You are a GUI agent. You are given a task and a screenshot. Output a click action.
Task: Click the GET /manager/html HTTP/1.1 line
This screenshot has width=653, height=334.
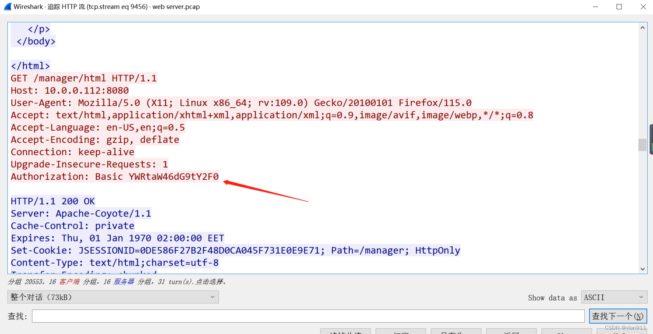coord(84,78)
